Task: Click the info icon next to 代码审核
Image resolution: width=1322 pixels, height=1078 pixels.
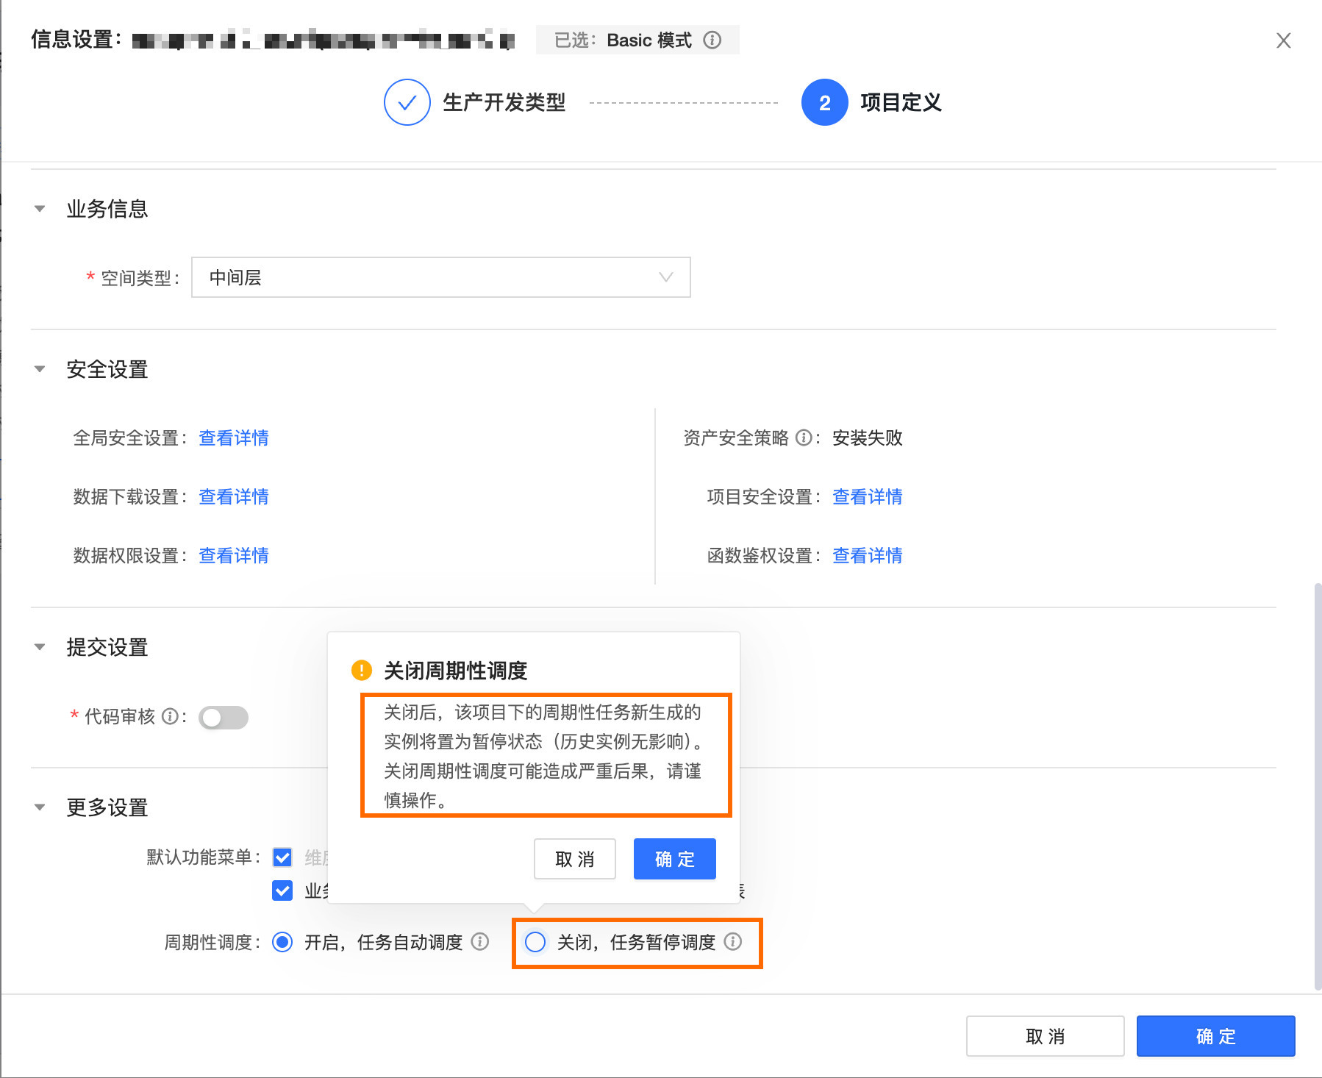Action: point(170,716)
